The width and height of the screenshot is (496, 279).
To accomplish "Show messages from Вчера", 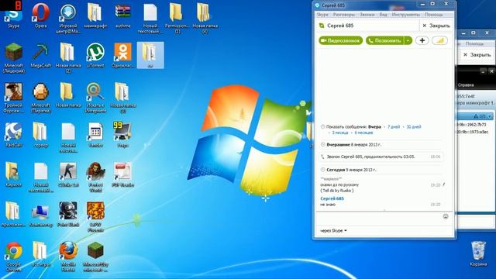I will (x=374, y=126).
